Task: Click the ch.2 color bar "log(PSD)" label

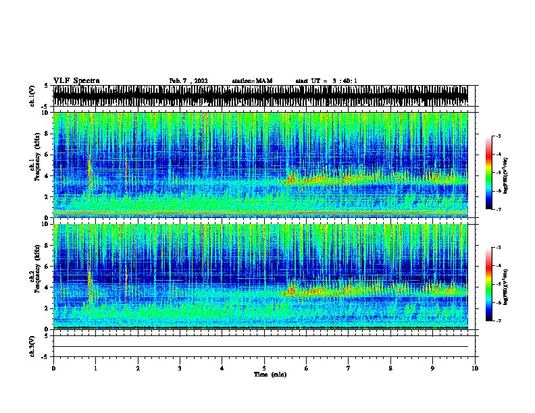Action: tap(506, 287)
